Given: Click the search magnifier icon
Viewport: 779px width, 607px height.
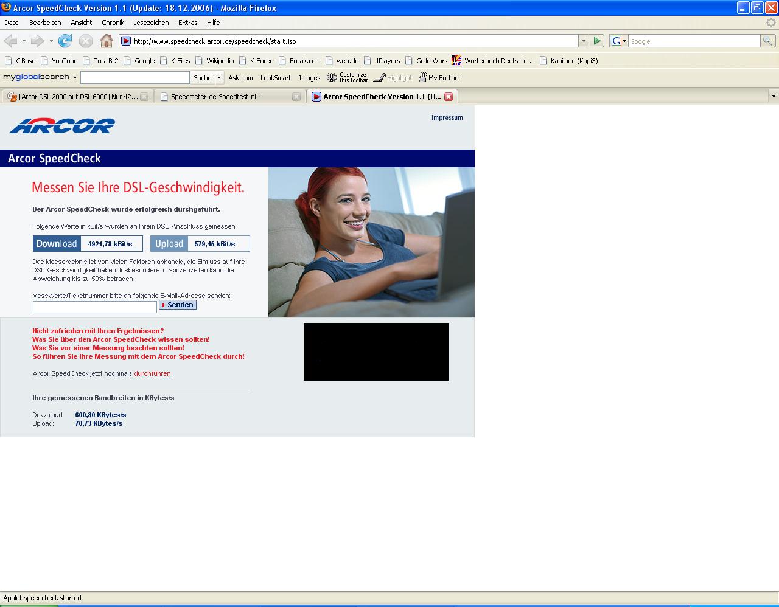Looking at the screenshot, I should [x=768, y=41].
